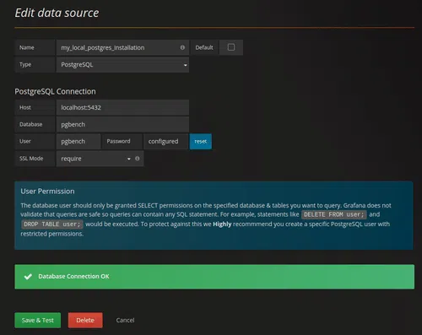Click the Save & Test button

coord(38,321)
